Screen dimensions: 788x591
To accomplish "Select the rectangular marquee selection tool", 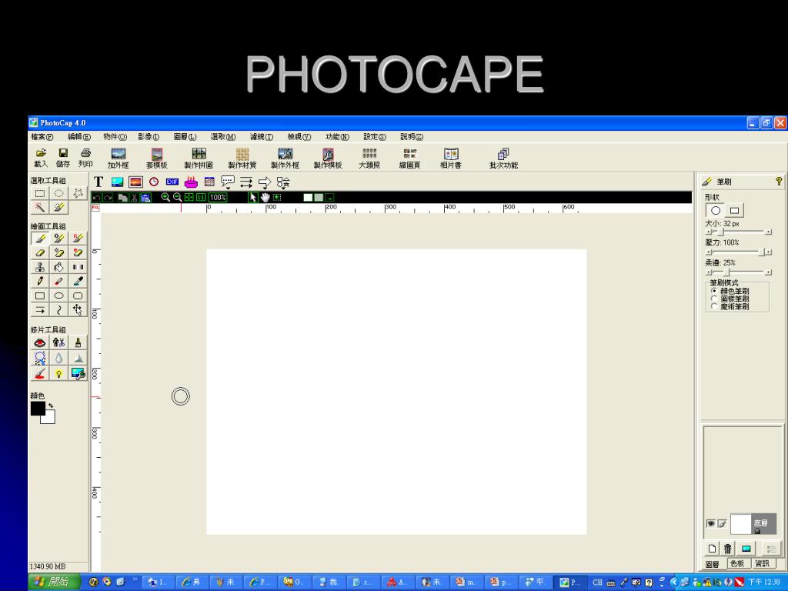I will [40, 193].
